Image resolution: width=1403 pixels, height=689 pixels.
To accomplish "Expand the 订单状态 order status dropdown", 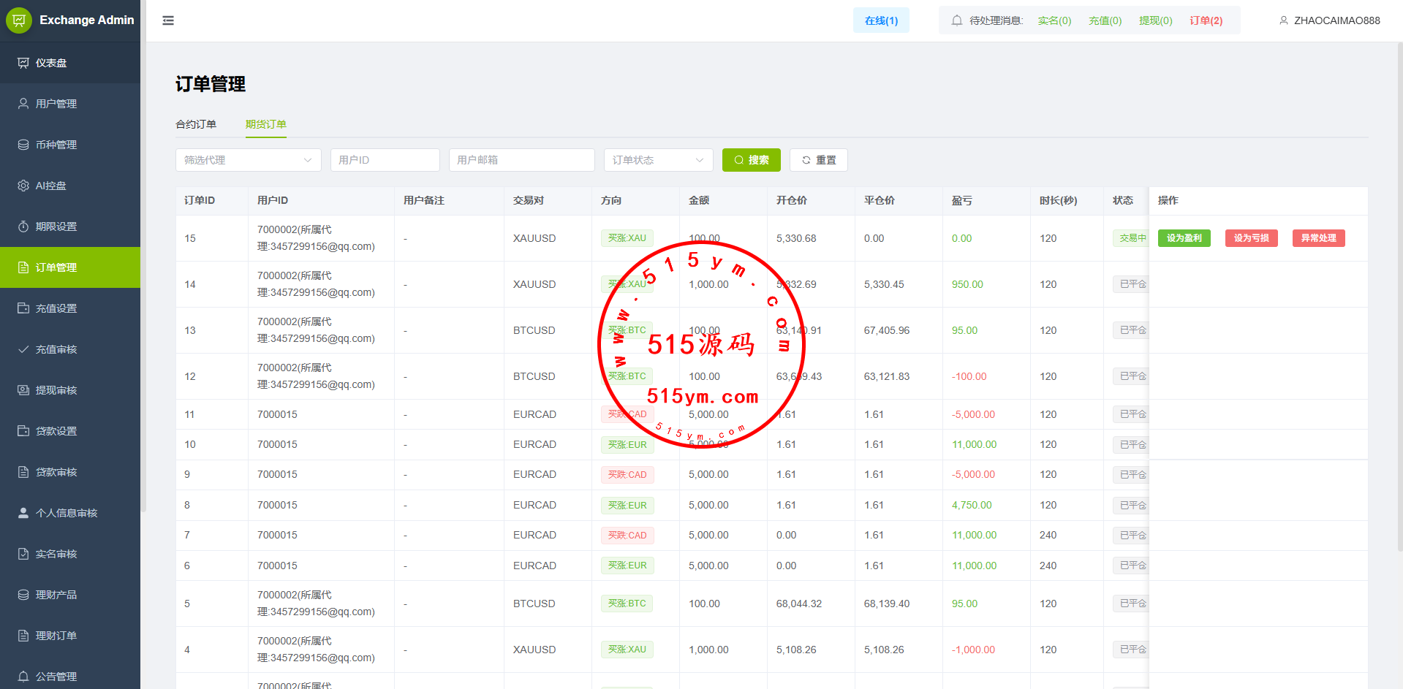I will coord(658,160).
